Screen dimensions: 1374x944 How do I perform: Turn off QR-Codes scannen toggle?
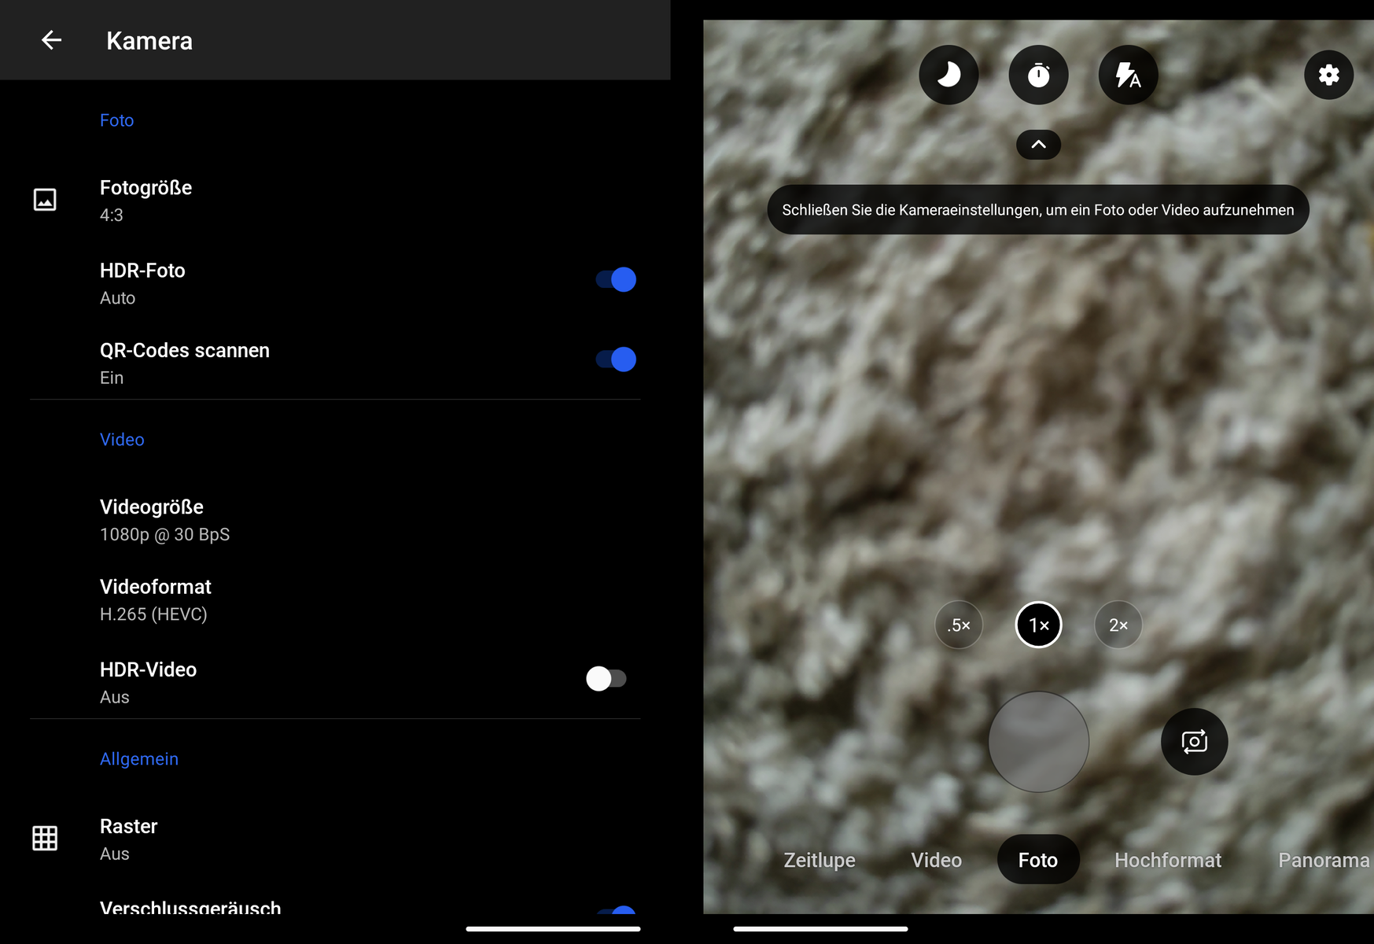click(615, 360)
